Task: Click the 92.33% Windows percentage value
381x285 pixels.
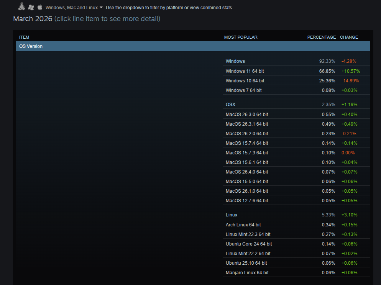Action: (327, 61)
